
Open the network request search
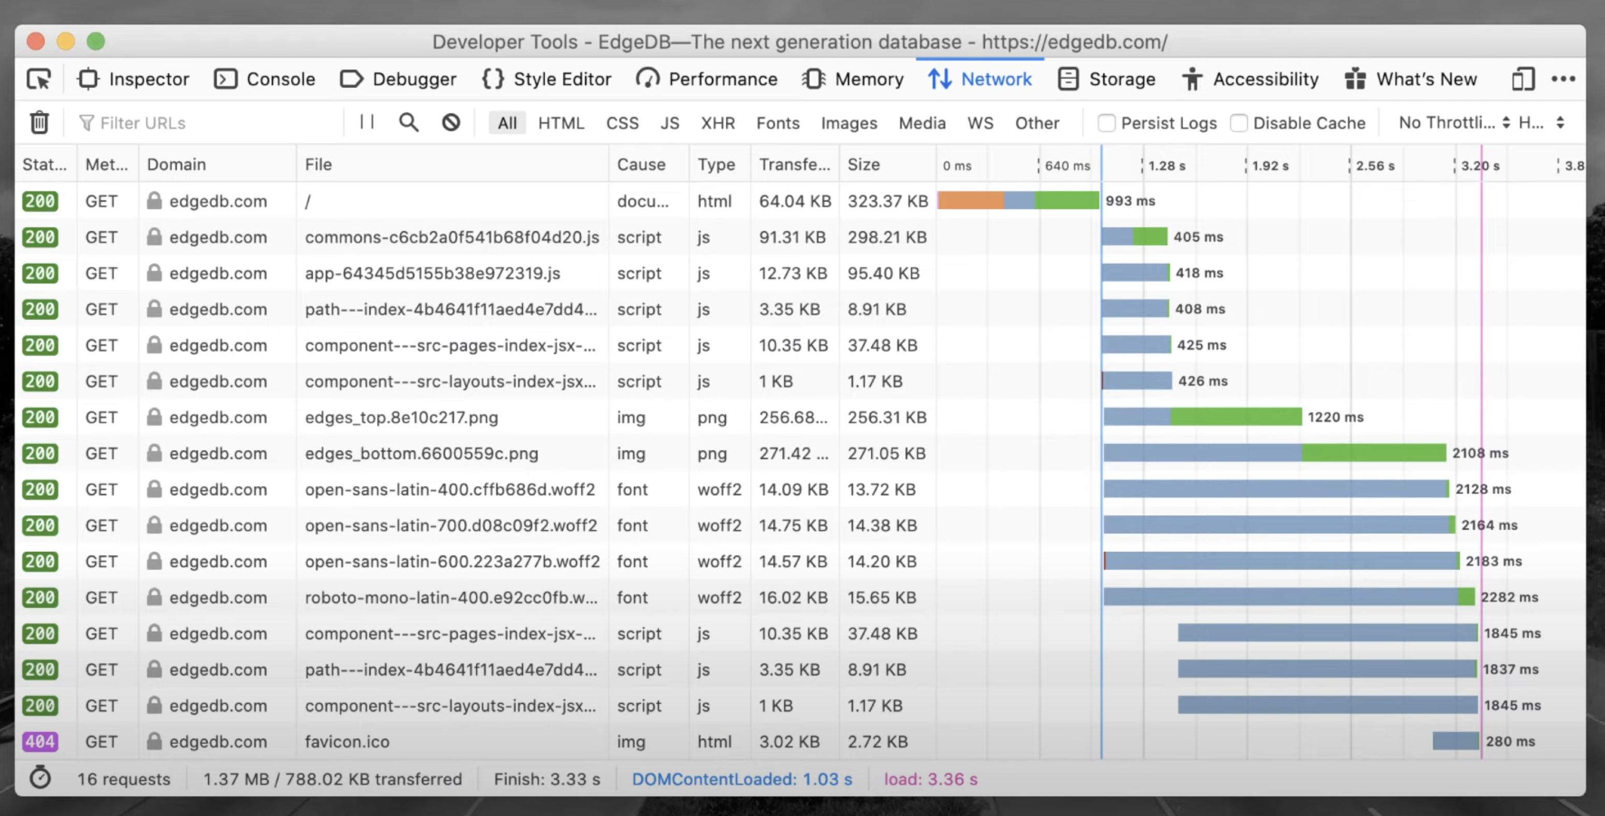[408, 122]
